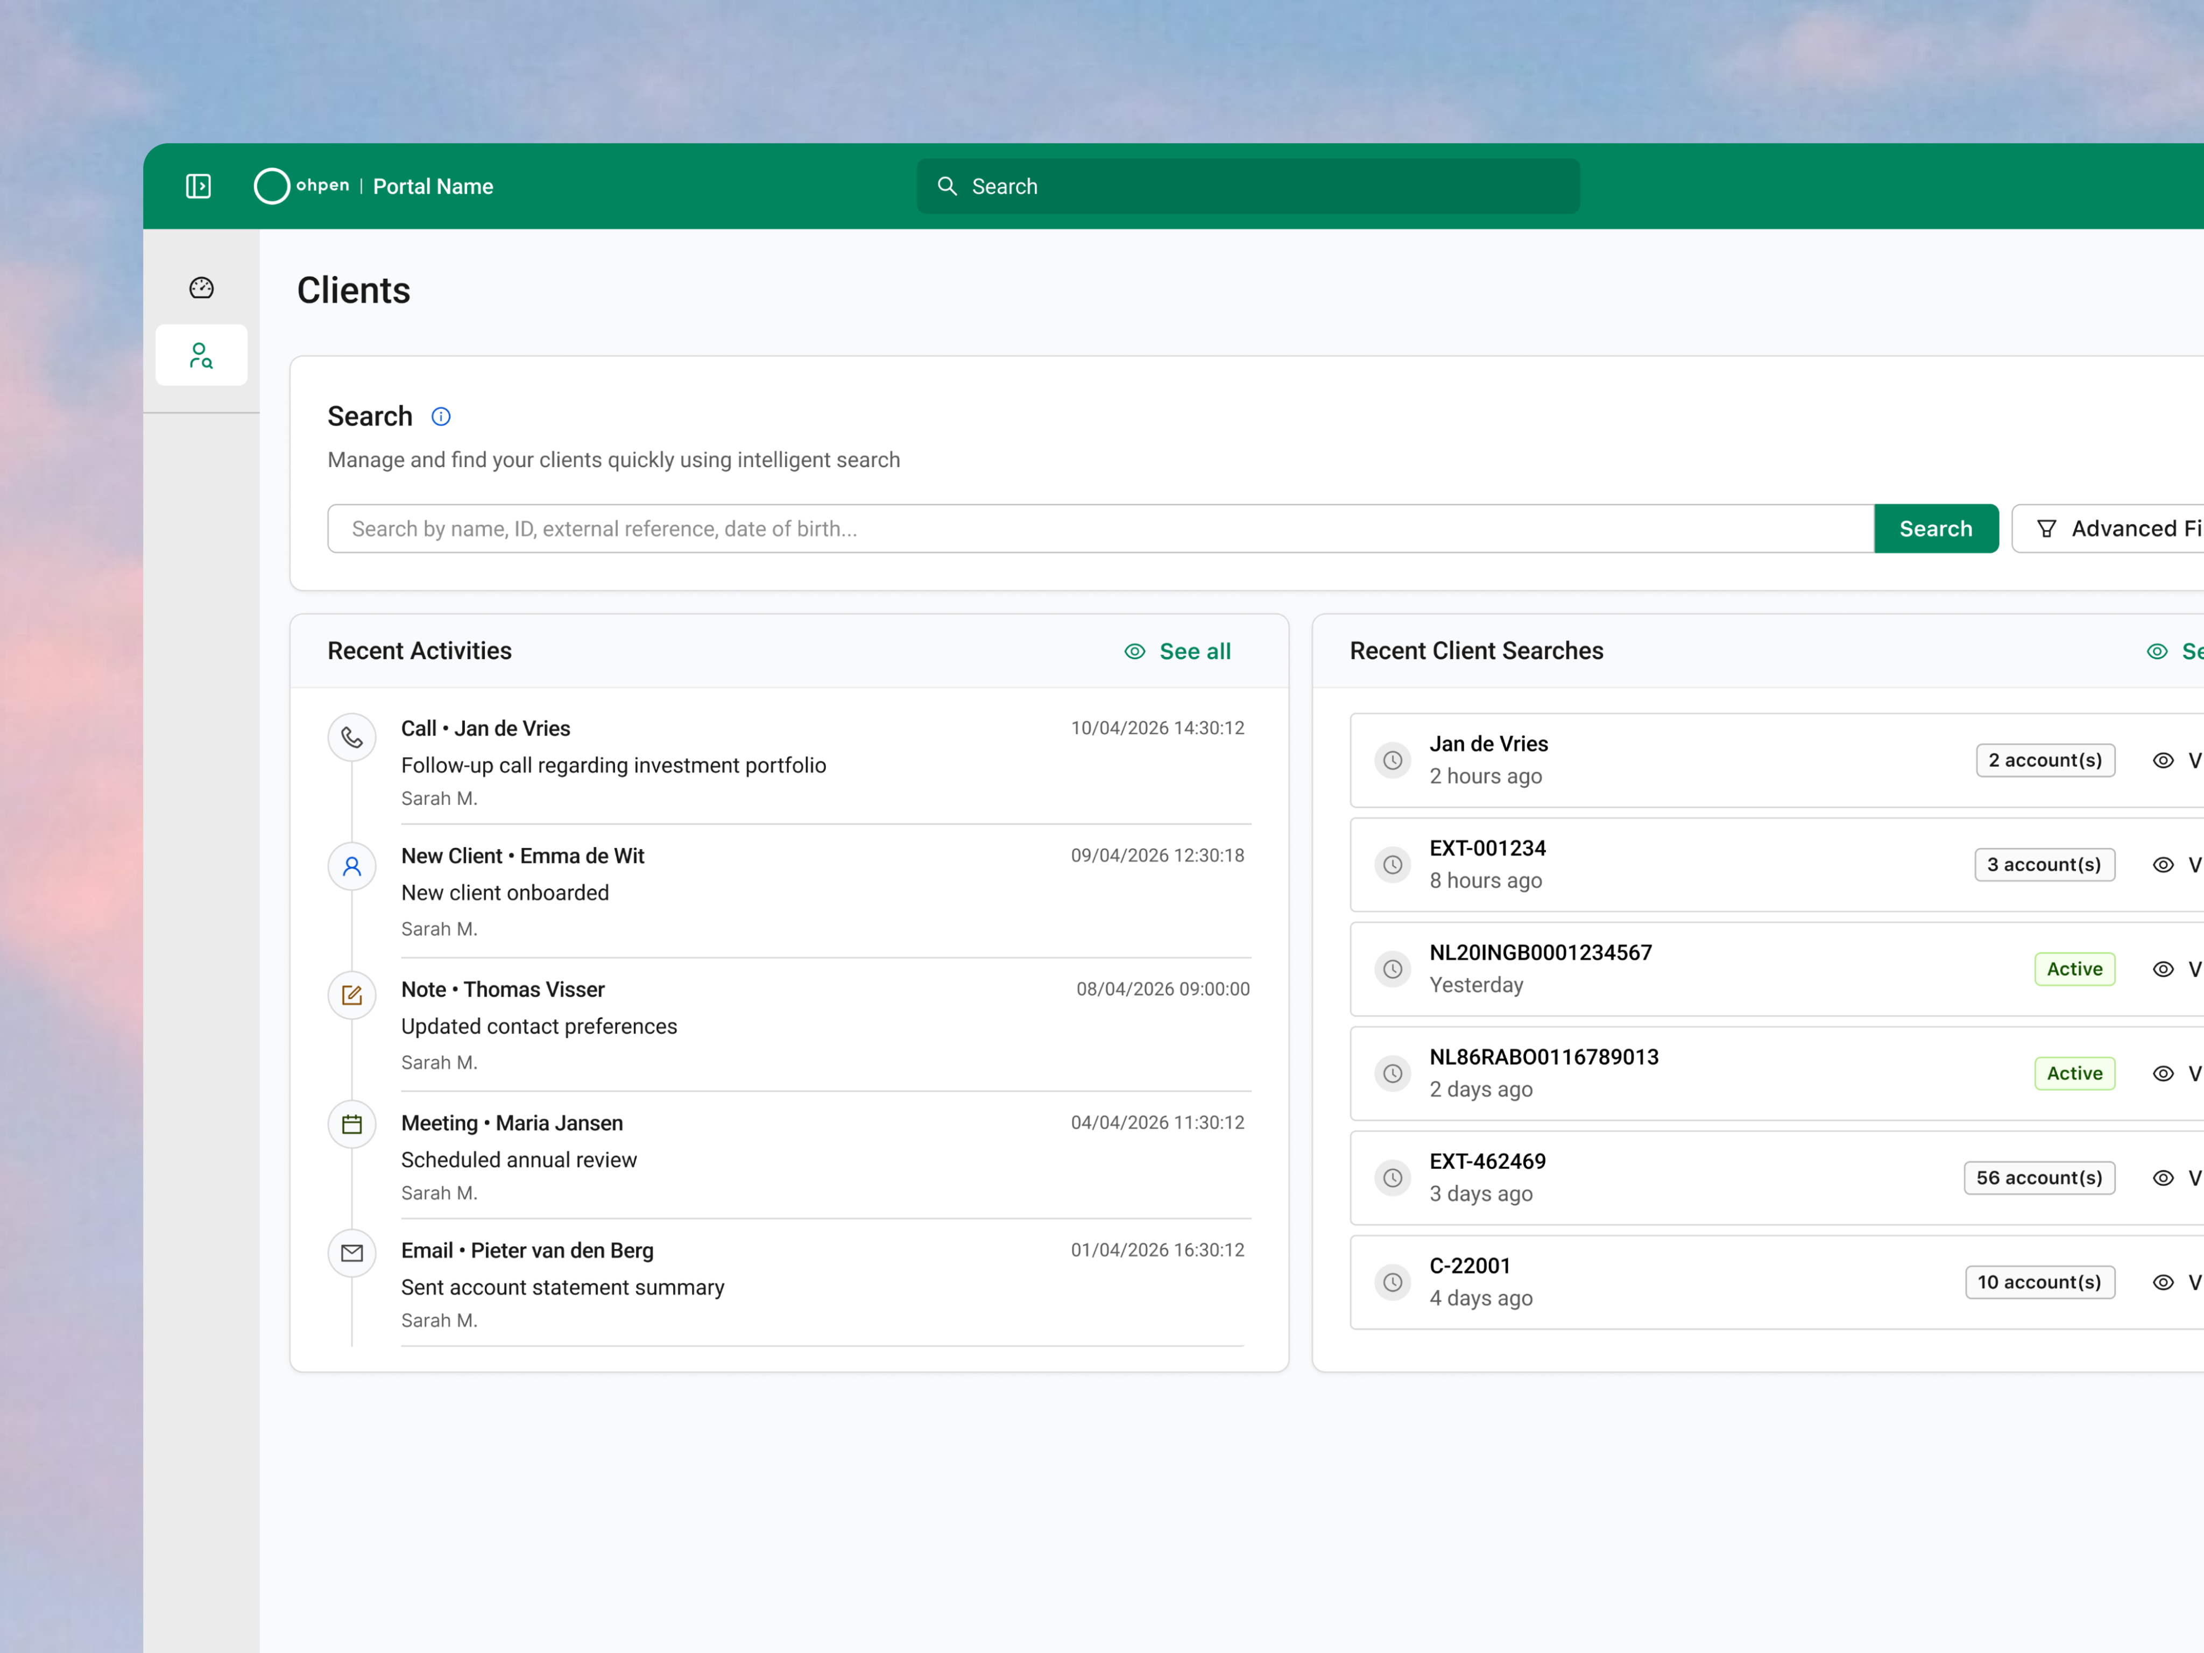Click the 56 account(s) badge

tap(2039, 1178)
